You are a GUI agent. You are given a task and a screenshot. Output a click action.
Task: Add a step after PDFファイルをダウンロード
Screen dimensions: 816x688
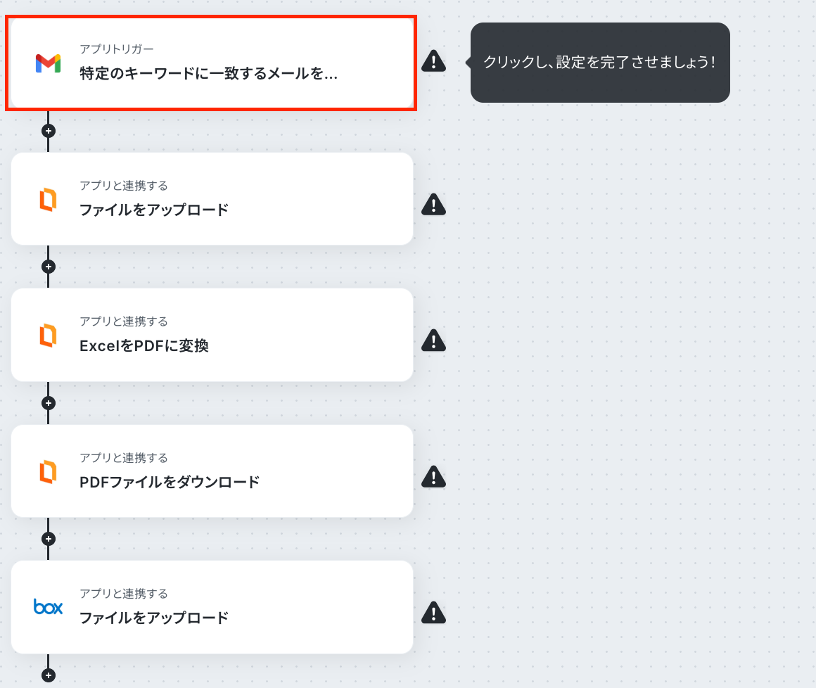pos(49,539)
